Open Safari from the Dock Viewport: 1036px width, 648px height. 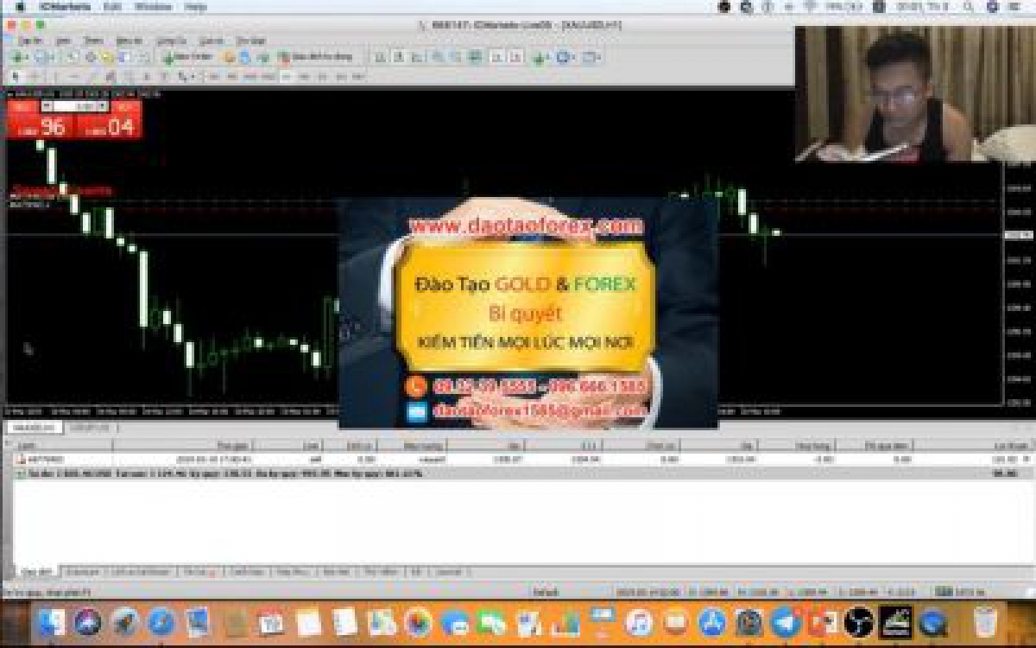tap(161, 621)
